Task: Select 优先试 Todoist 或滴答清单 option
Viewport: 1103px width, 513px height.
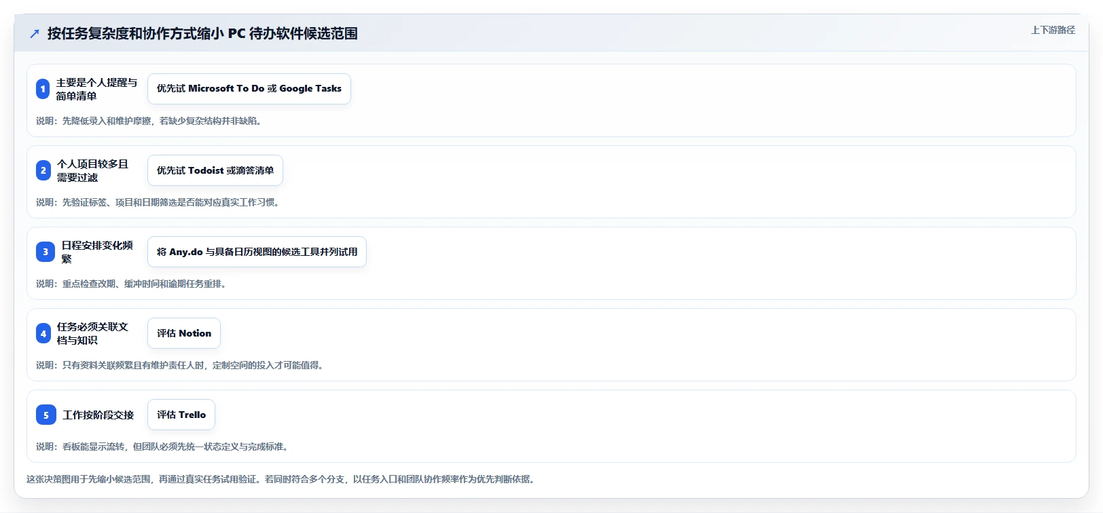Action: (215, 170)
